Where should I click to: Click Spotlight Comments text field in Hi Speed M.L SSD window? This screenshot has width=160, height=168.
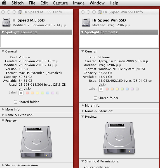tap(36, 41)
